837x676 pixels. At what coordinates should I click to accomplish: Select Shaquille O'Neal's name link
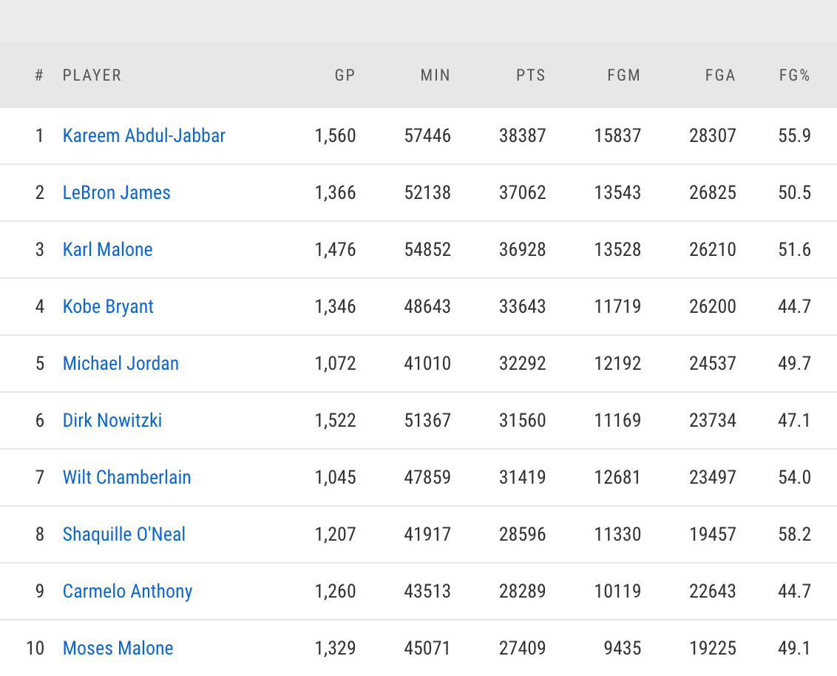124,535
